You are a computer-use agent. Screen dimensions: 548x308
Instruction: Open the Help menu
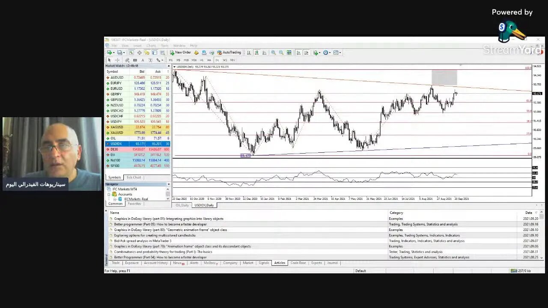tap(194, 45)
